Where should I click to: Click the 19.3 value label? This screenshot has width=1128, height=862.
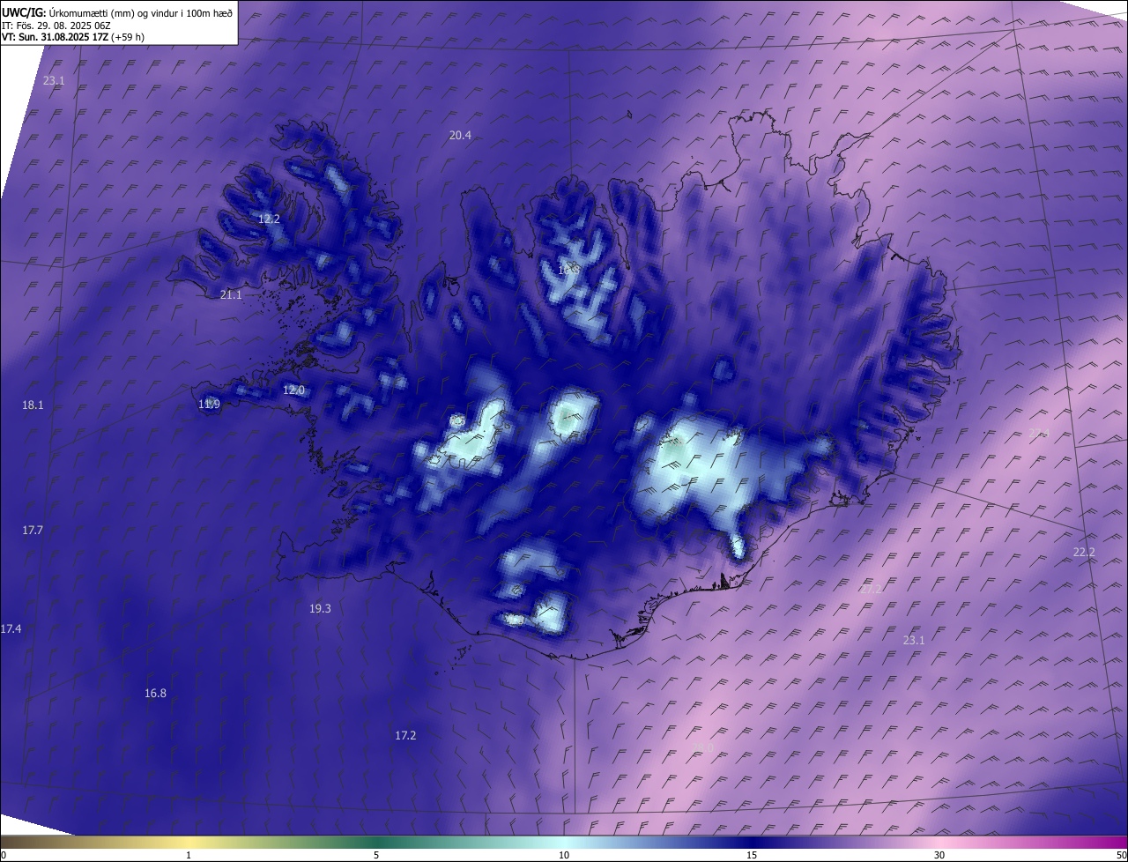[320, 608]
